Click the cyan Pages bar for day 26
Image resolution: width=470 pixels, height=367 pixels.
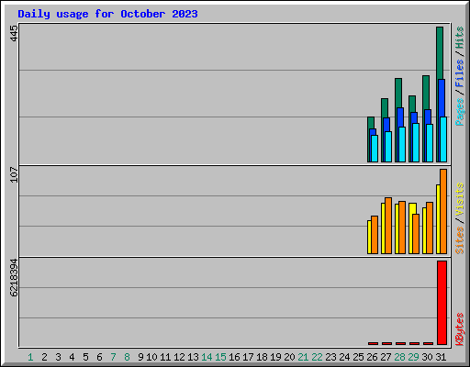(x=375, y=149)
